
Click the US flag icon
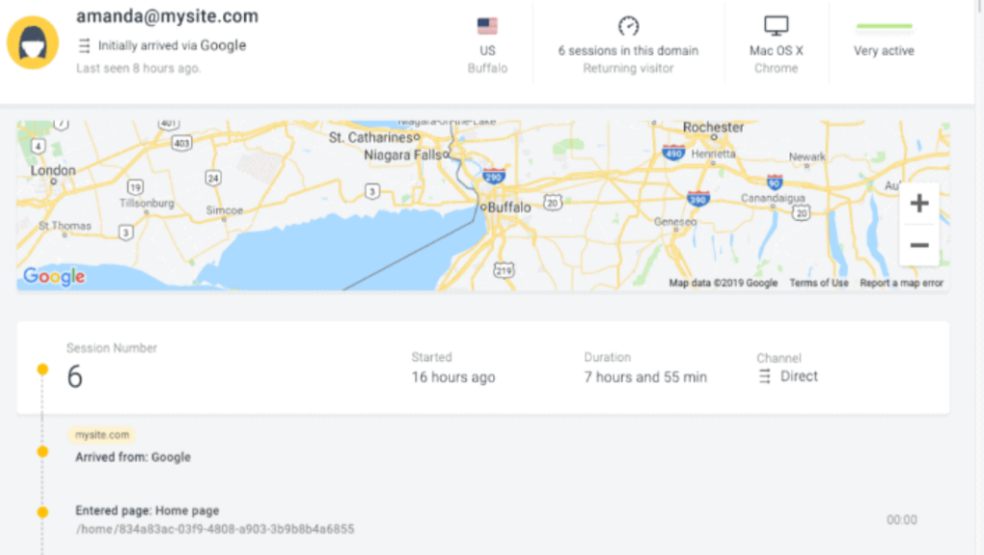pos(487,26)
